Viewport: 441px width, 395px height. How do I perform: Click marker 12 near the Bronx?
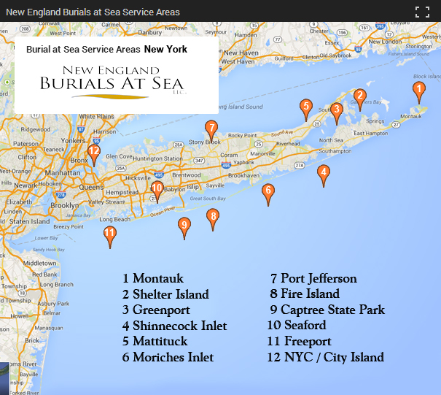[93, 153]
